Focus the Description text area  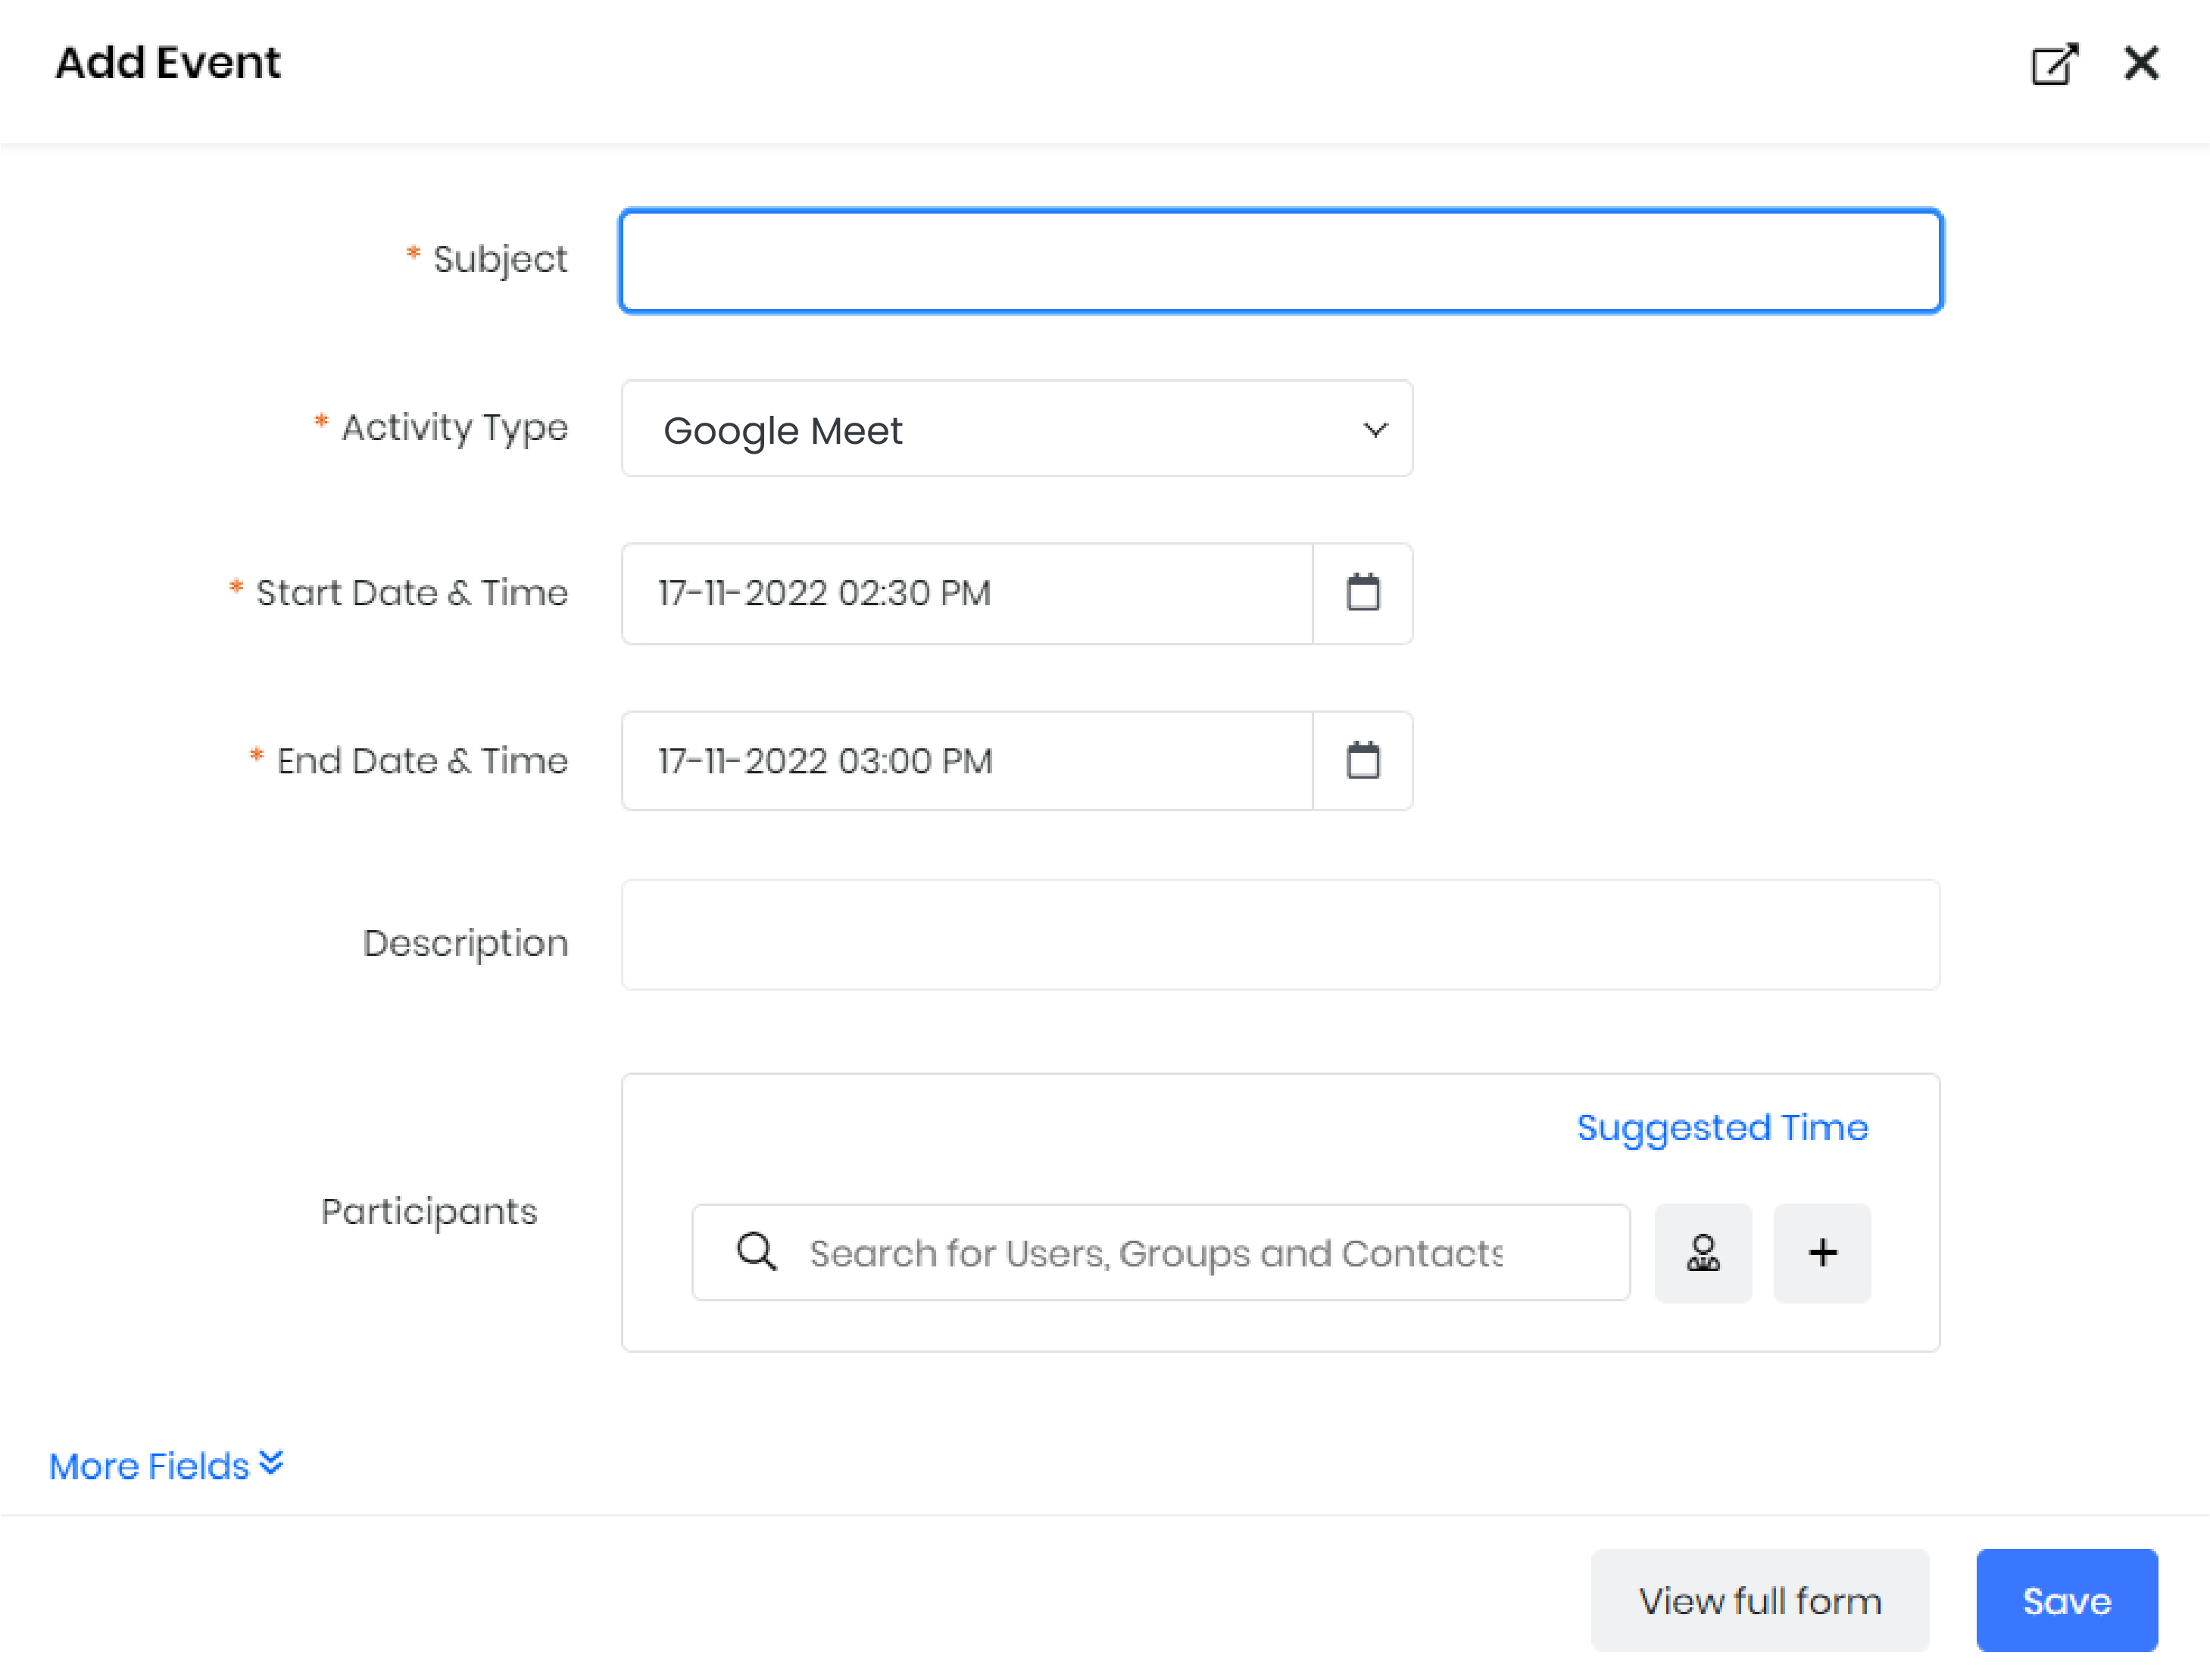[x=1280, y=935]
